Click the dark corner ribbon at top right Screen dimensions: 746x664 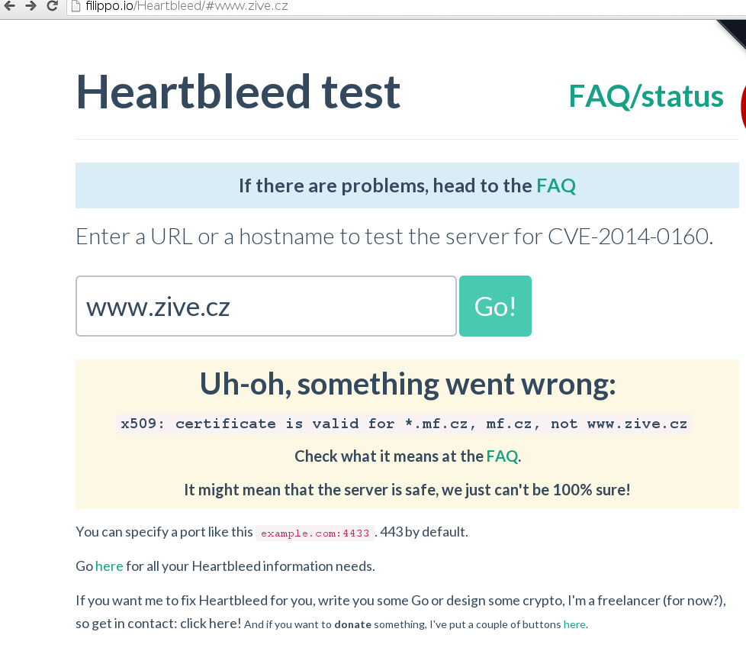[732, 34]
